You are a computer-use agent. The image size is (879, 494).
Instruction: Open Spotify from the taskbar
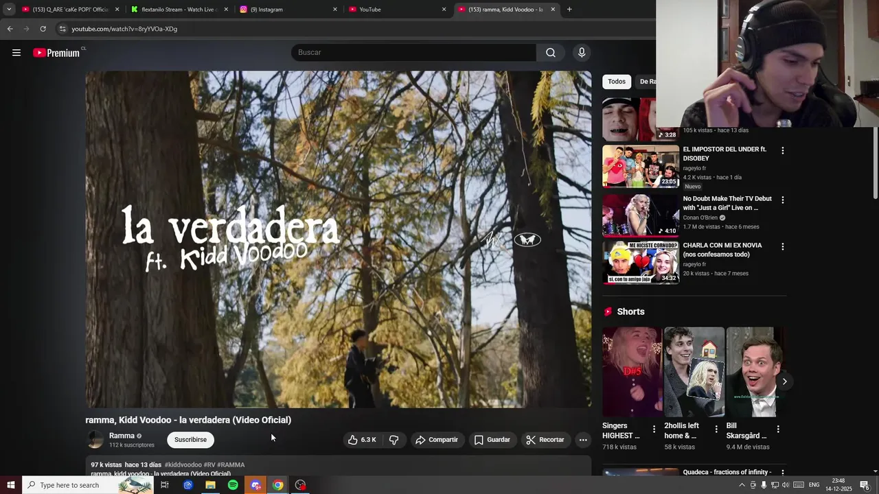pos(233,485)
